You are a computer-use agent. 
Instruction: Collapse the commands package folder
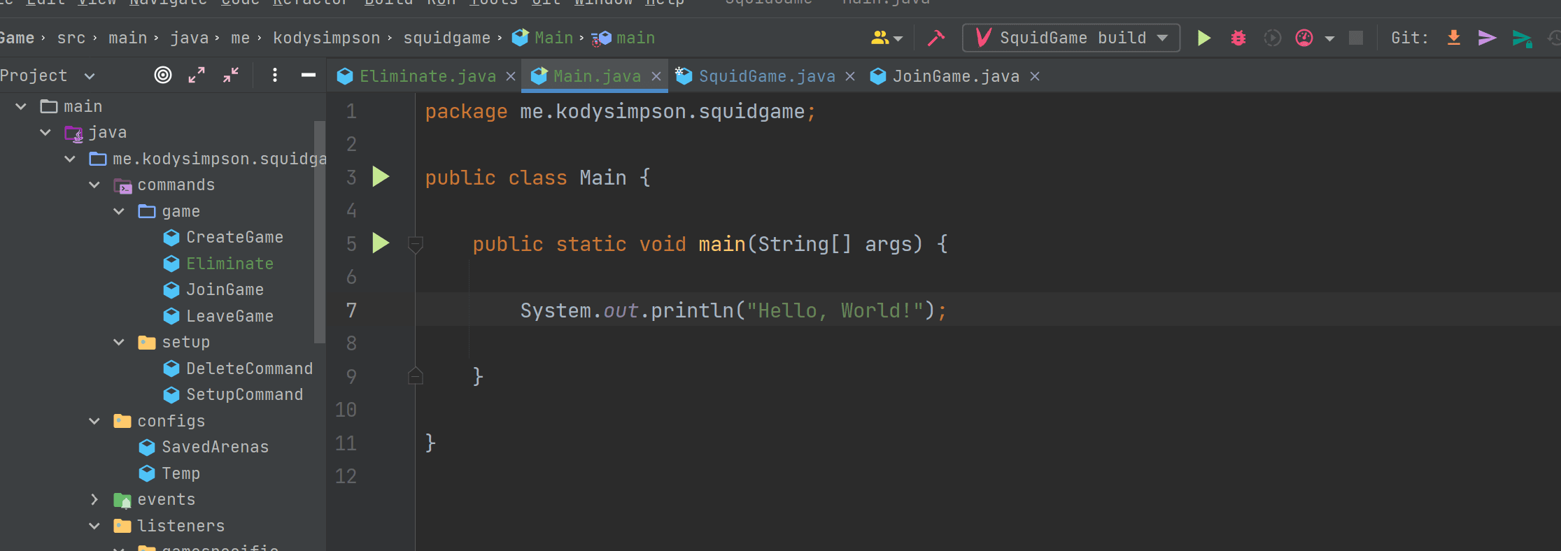coord(95,185)
